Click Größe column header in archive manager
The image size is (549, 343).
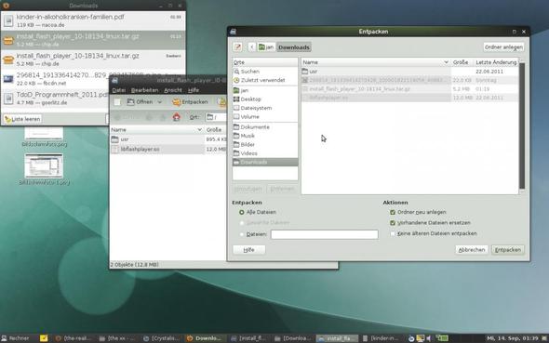pyautogui.click(x=215, y=130)
